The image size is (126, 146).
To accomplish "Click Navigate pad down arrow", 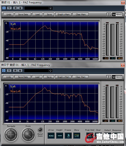I will point(11,140).
